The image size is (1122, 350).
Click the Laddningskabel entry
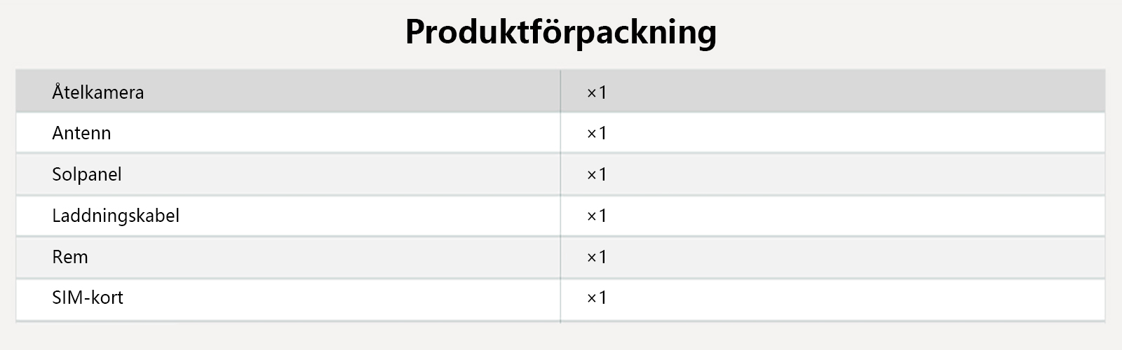pos(116,216)
